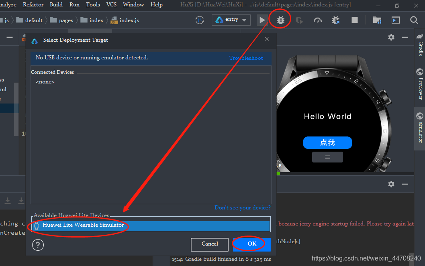Open the Profiler speedometer icon

click(317, 20)
